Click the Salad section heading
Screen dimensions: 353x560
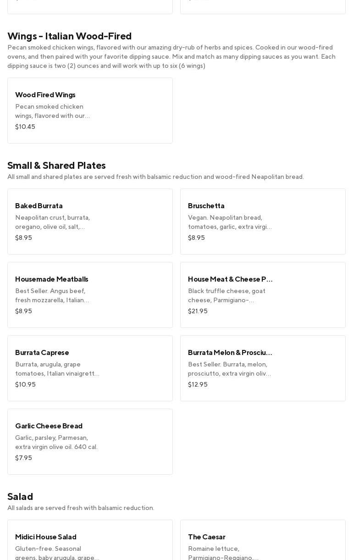20,496
